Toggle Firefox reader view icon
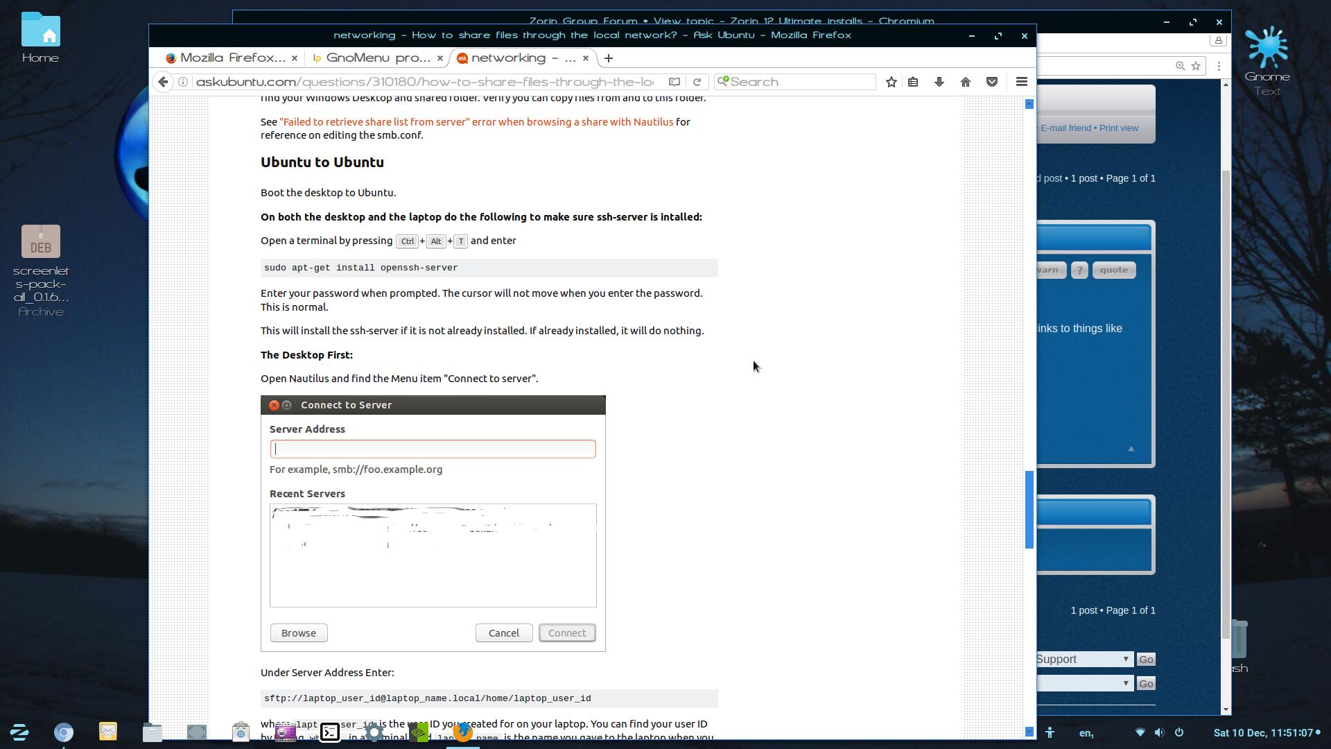Image resolution: width=1331 pixels, height=749 pixels. [x=674, y=82]
